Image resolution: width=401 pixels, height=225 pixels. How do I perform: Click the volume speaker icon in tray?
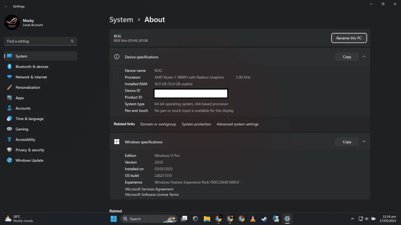click(366, 219)
